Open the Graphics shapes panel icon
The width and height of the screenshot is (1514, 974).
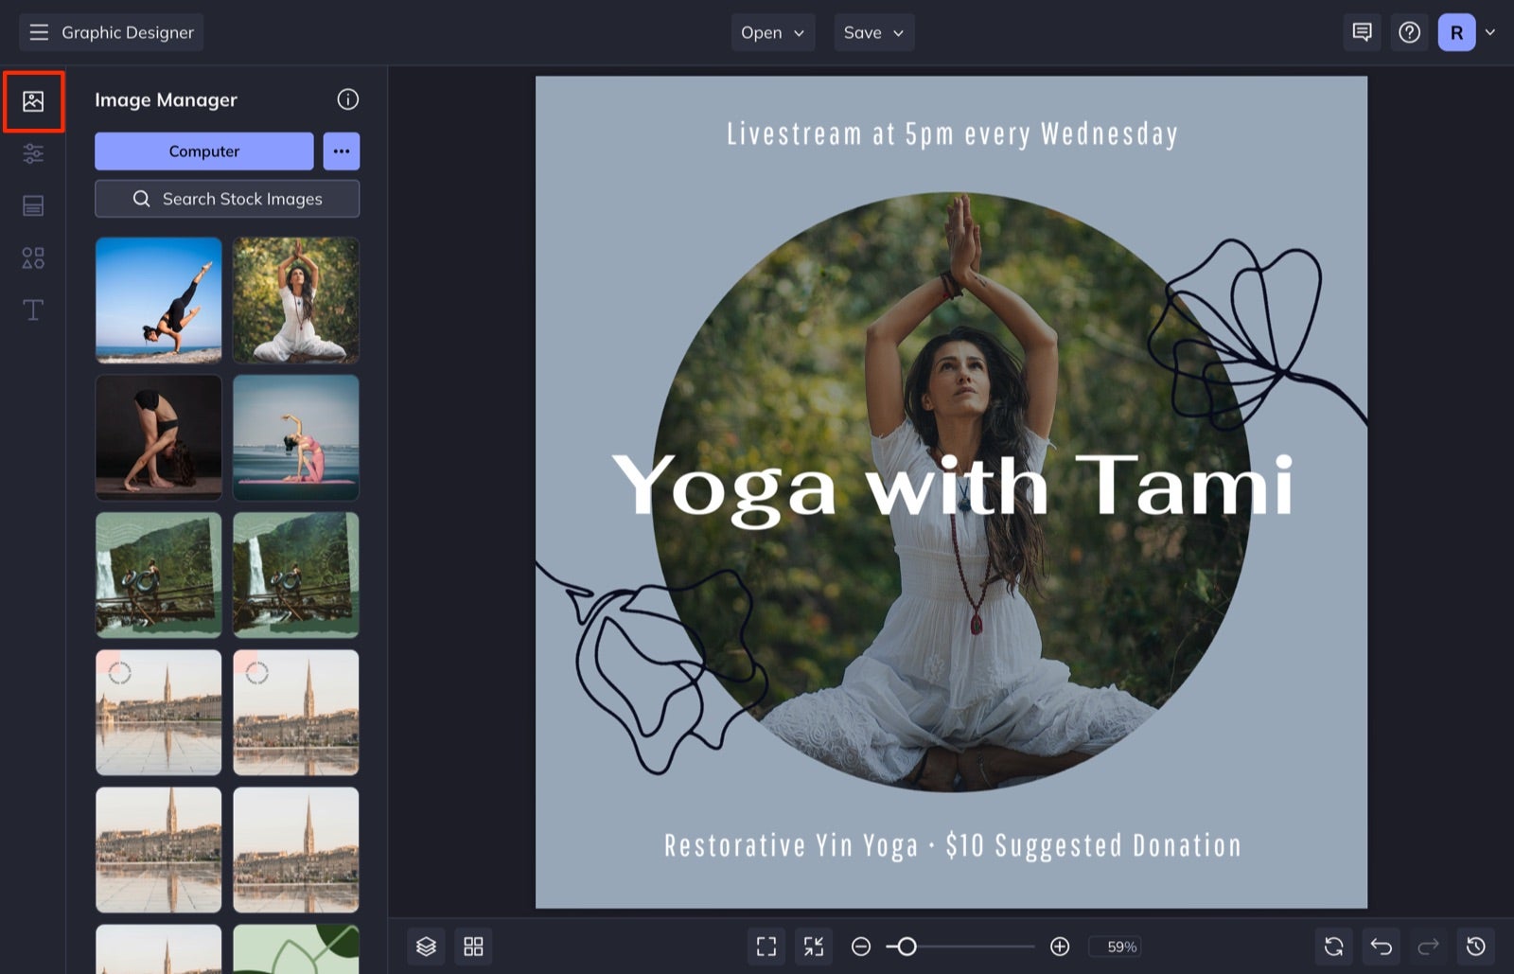pyautogui.click(x=33, y=257)
